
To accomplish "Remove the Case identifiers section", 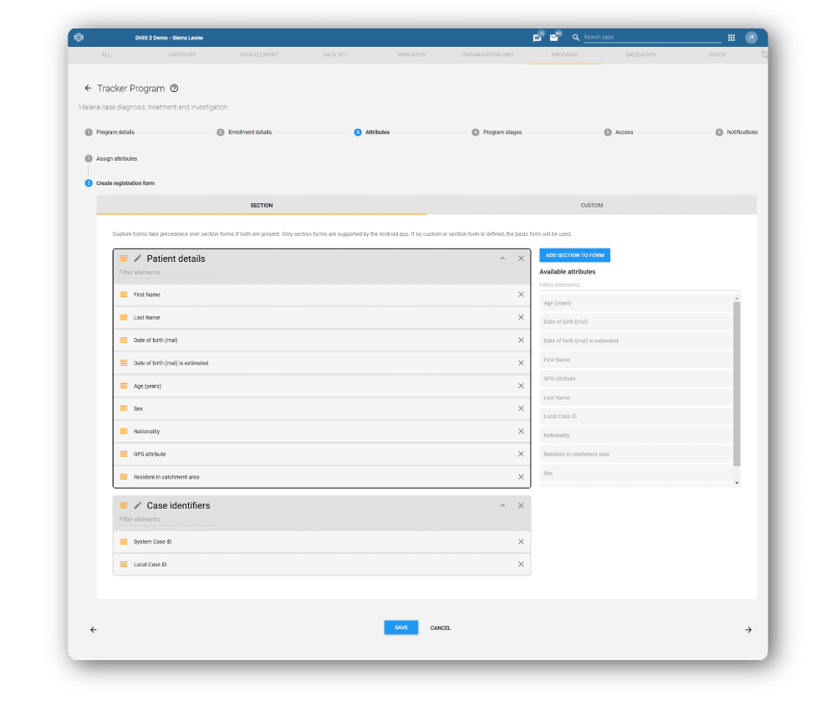I will [x=521, y=505].
